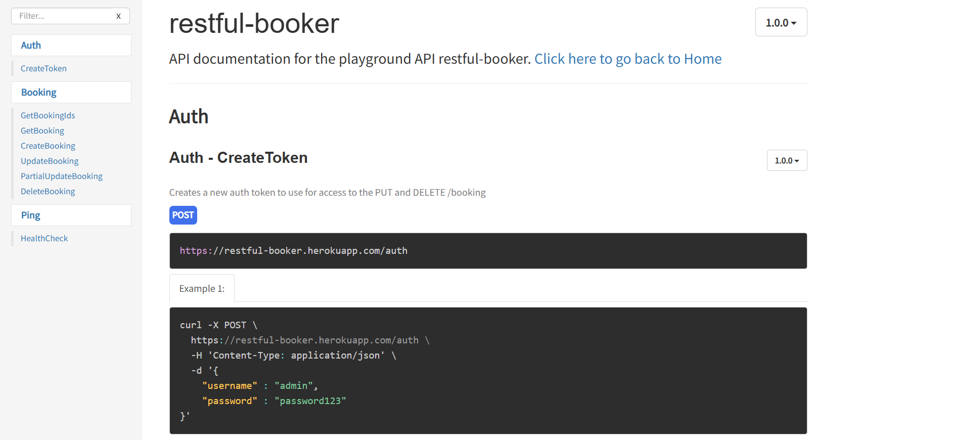Click the restful-booker page title
Image resolution: width=953 pixels, height=440 pixels.
click(254, 23)
